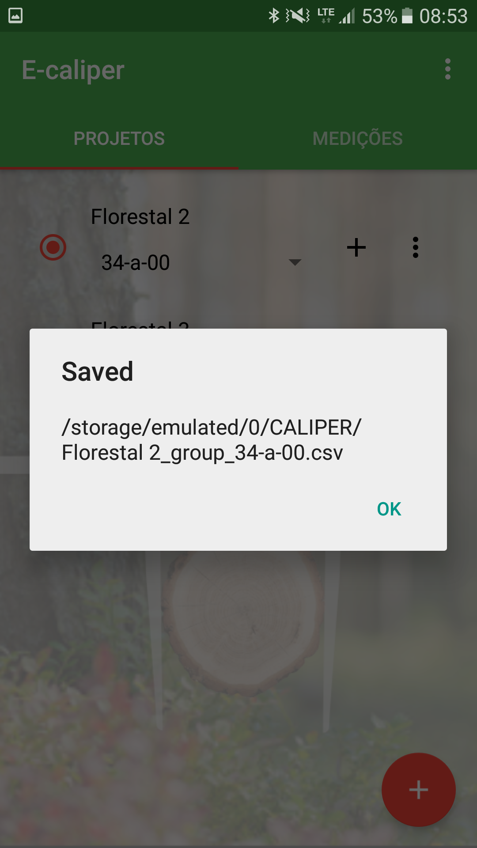The width and height of the screenshot is (477, 848).
Task: Click the Florestal 2 project name
Action: tap(140, 217)
